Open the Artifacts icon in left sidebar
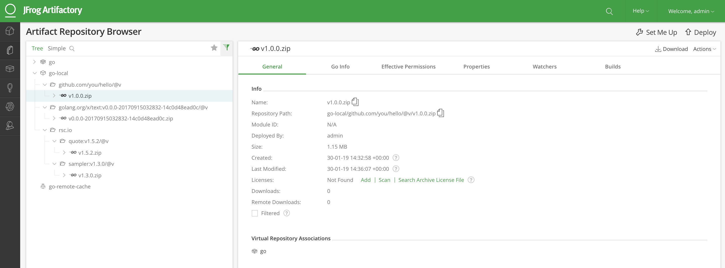 [10, 50]
